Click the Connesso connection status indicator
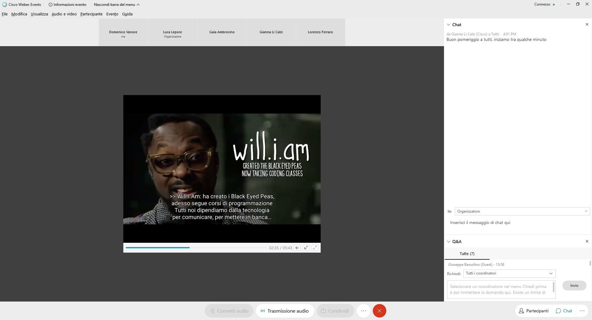The width and height of the screenshot is (592, 320). [545, 4]
